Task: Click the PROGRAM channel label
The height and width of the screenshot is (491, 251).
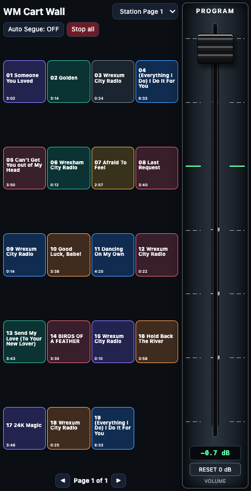Action: point(215,11)
